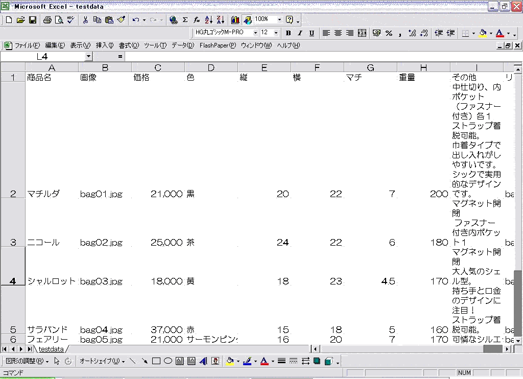Screen dimensions: 523x379
Task: Toggle Select Objects arrow in drawing toolbar
Action: point(57,361)
